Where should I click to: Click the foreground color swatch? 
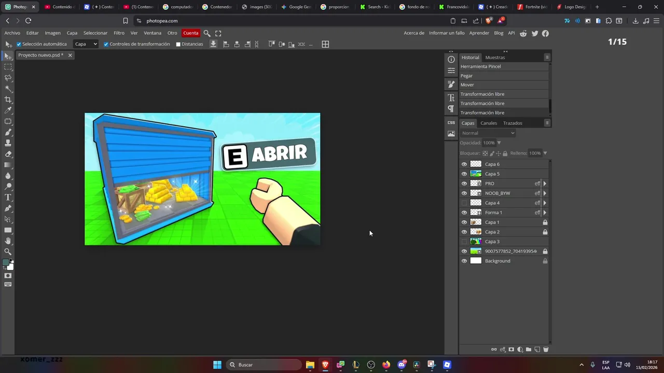tap(6, 263)
